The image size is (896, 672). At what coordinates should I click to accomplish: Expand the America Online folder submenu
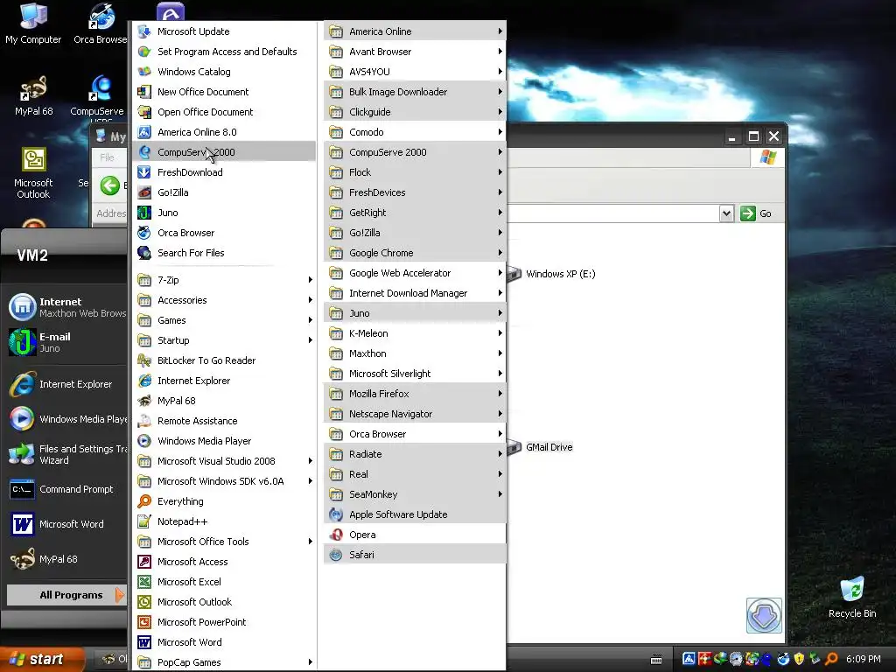click(415, 31)
